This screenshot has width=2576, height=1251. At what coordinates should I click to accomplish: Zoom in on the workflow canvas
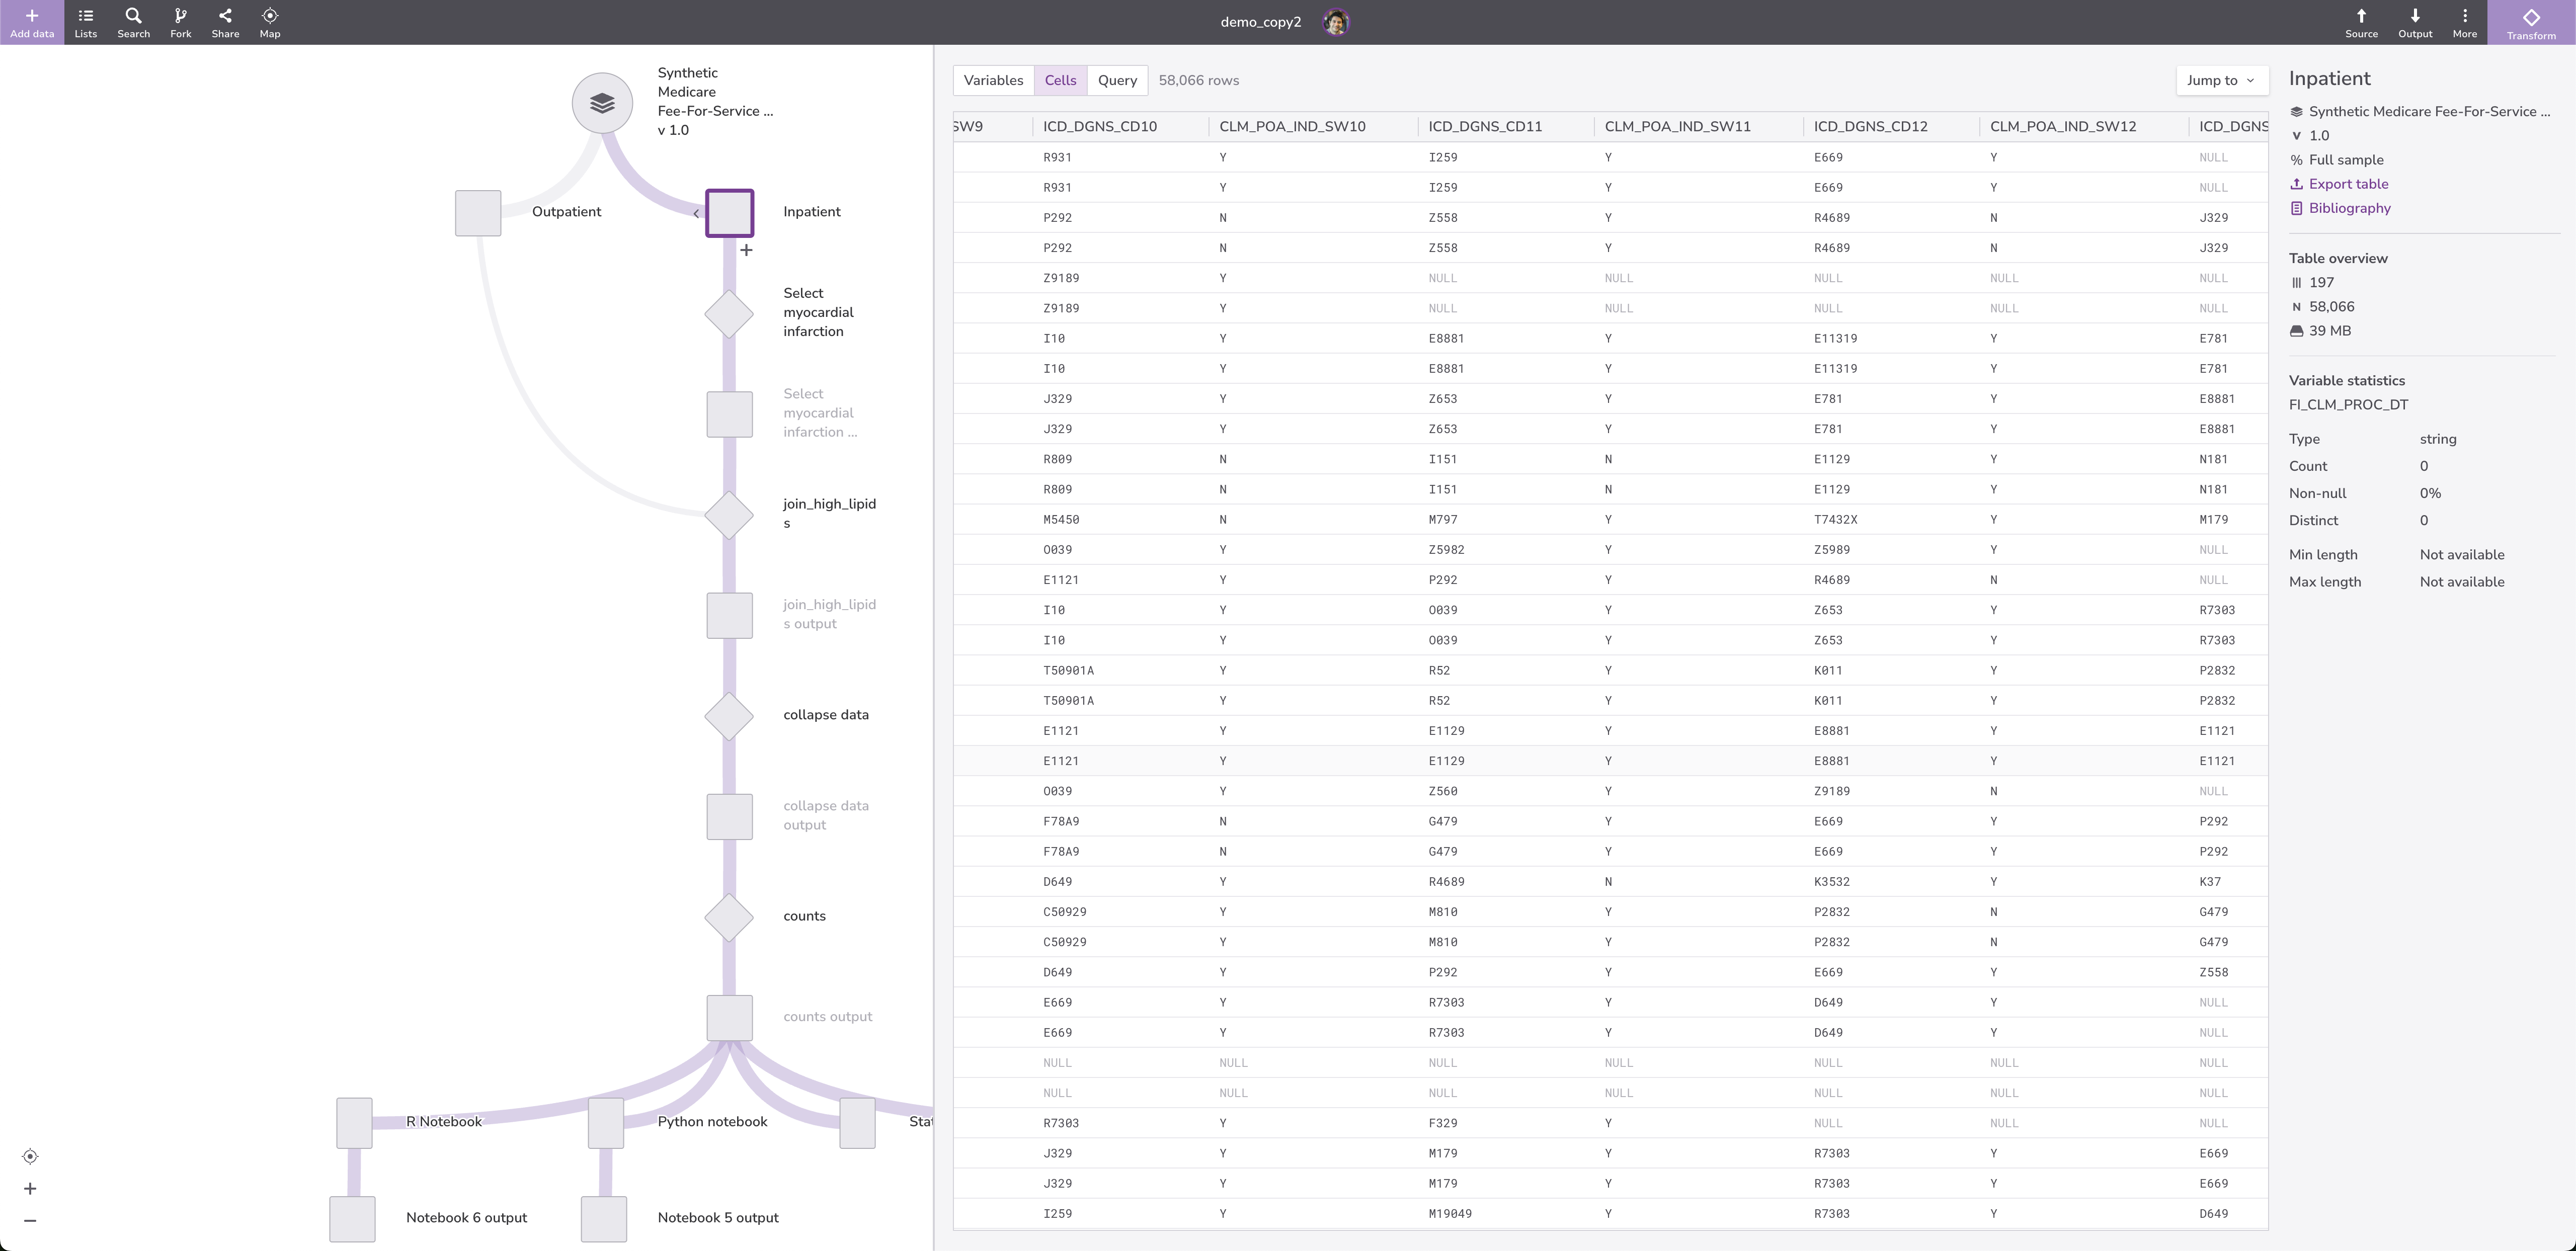[30, 1189]
